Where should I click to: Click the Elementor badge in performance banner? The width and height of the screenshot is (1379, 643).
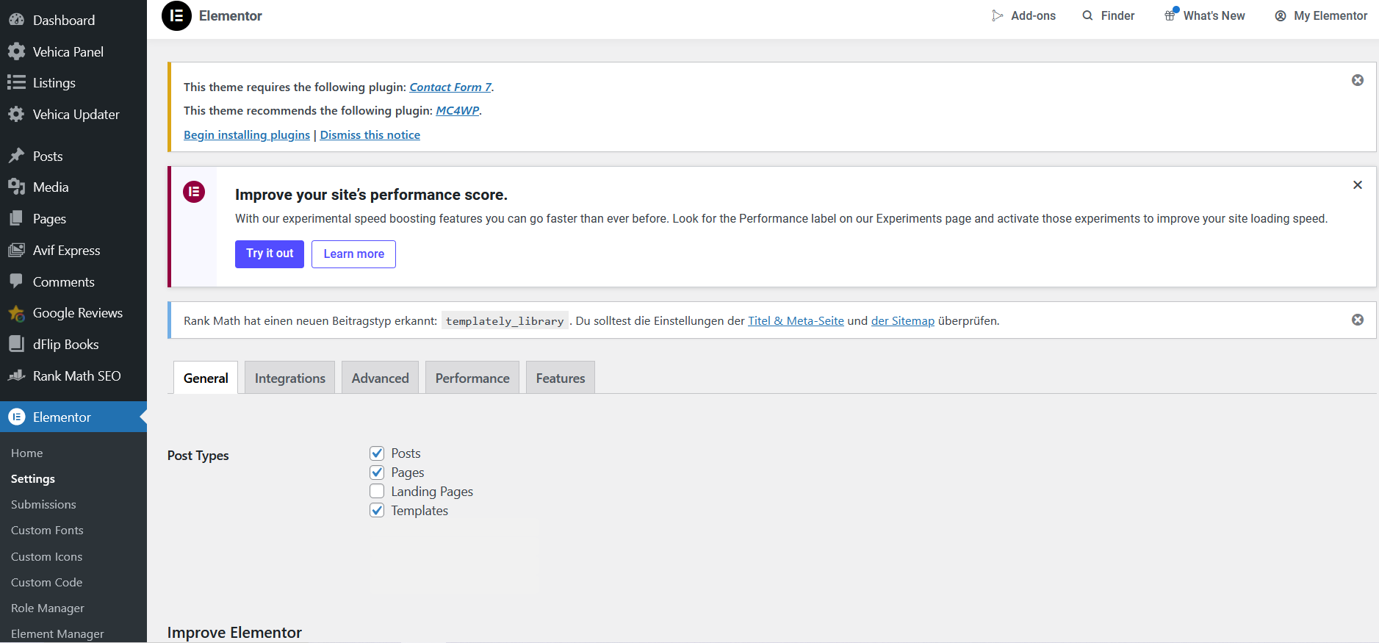pyautogui.click(x=194, y=192)
